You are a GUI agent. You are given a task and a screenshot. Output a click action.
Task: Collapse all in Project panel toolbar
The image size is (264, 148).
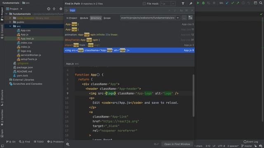(x=54, y=9)
